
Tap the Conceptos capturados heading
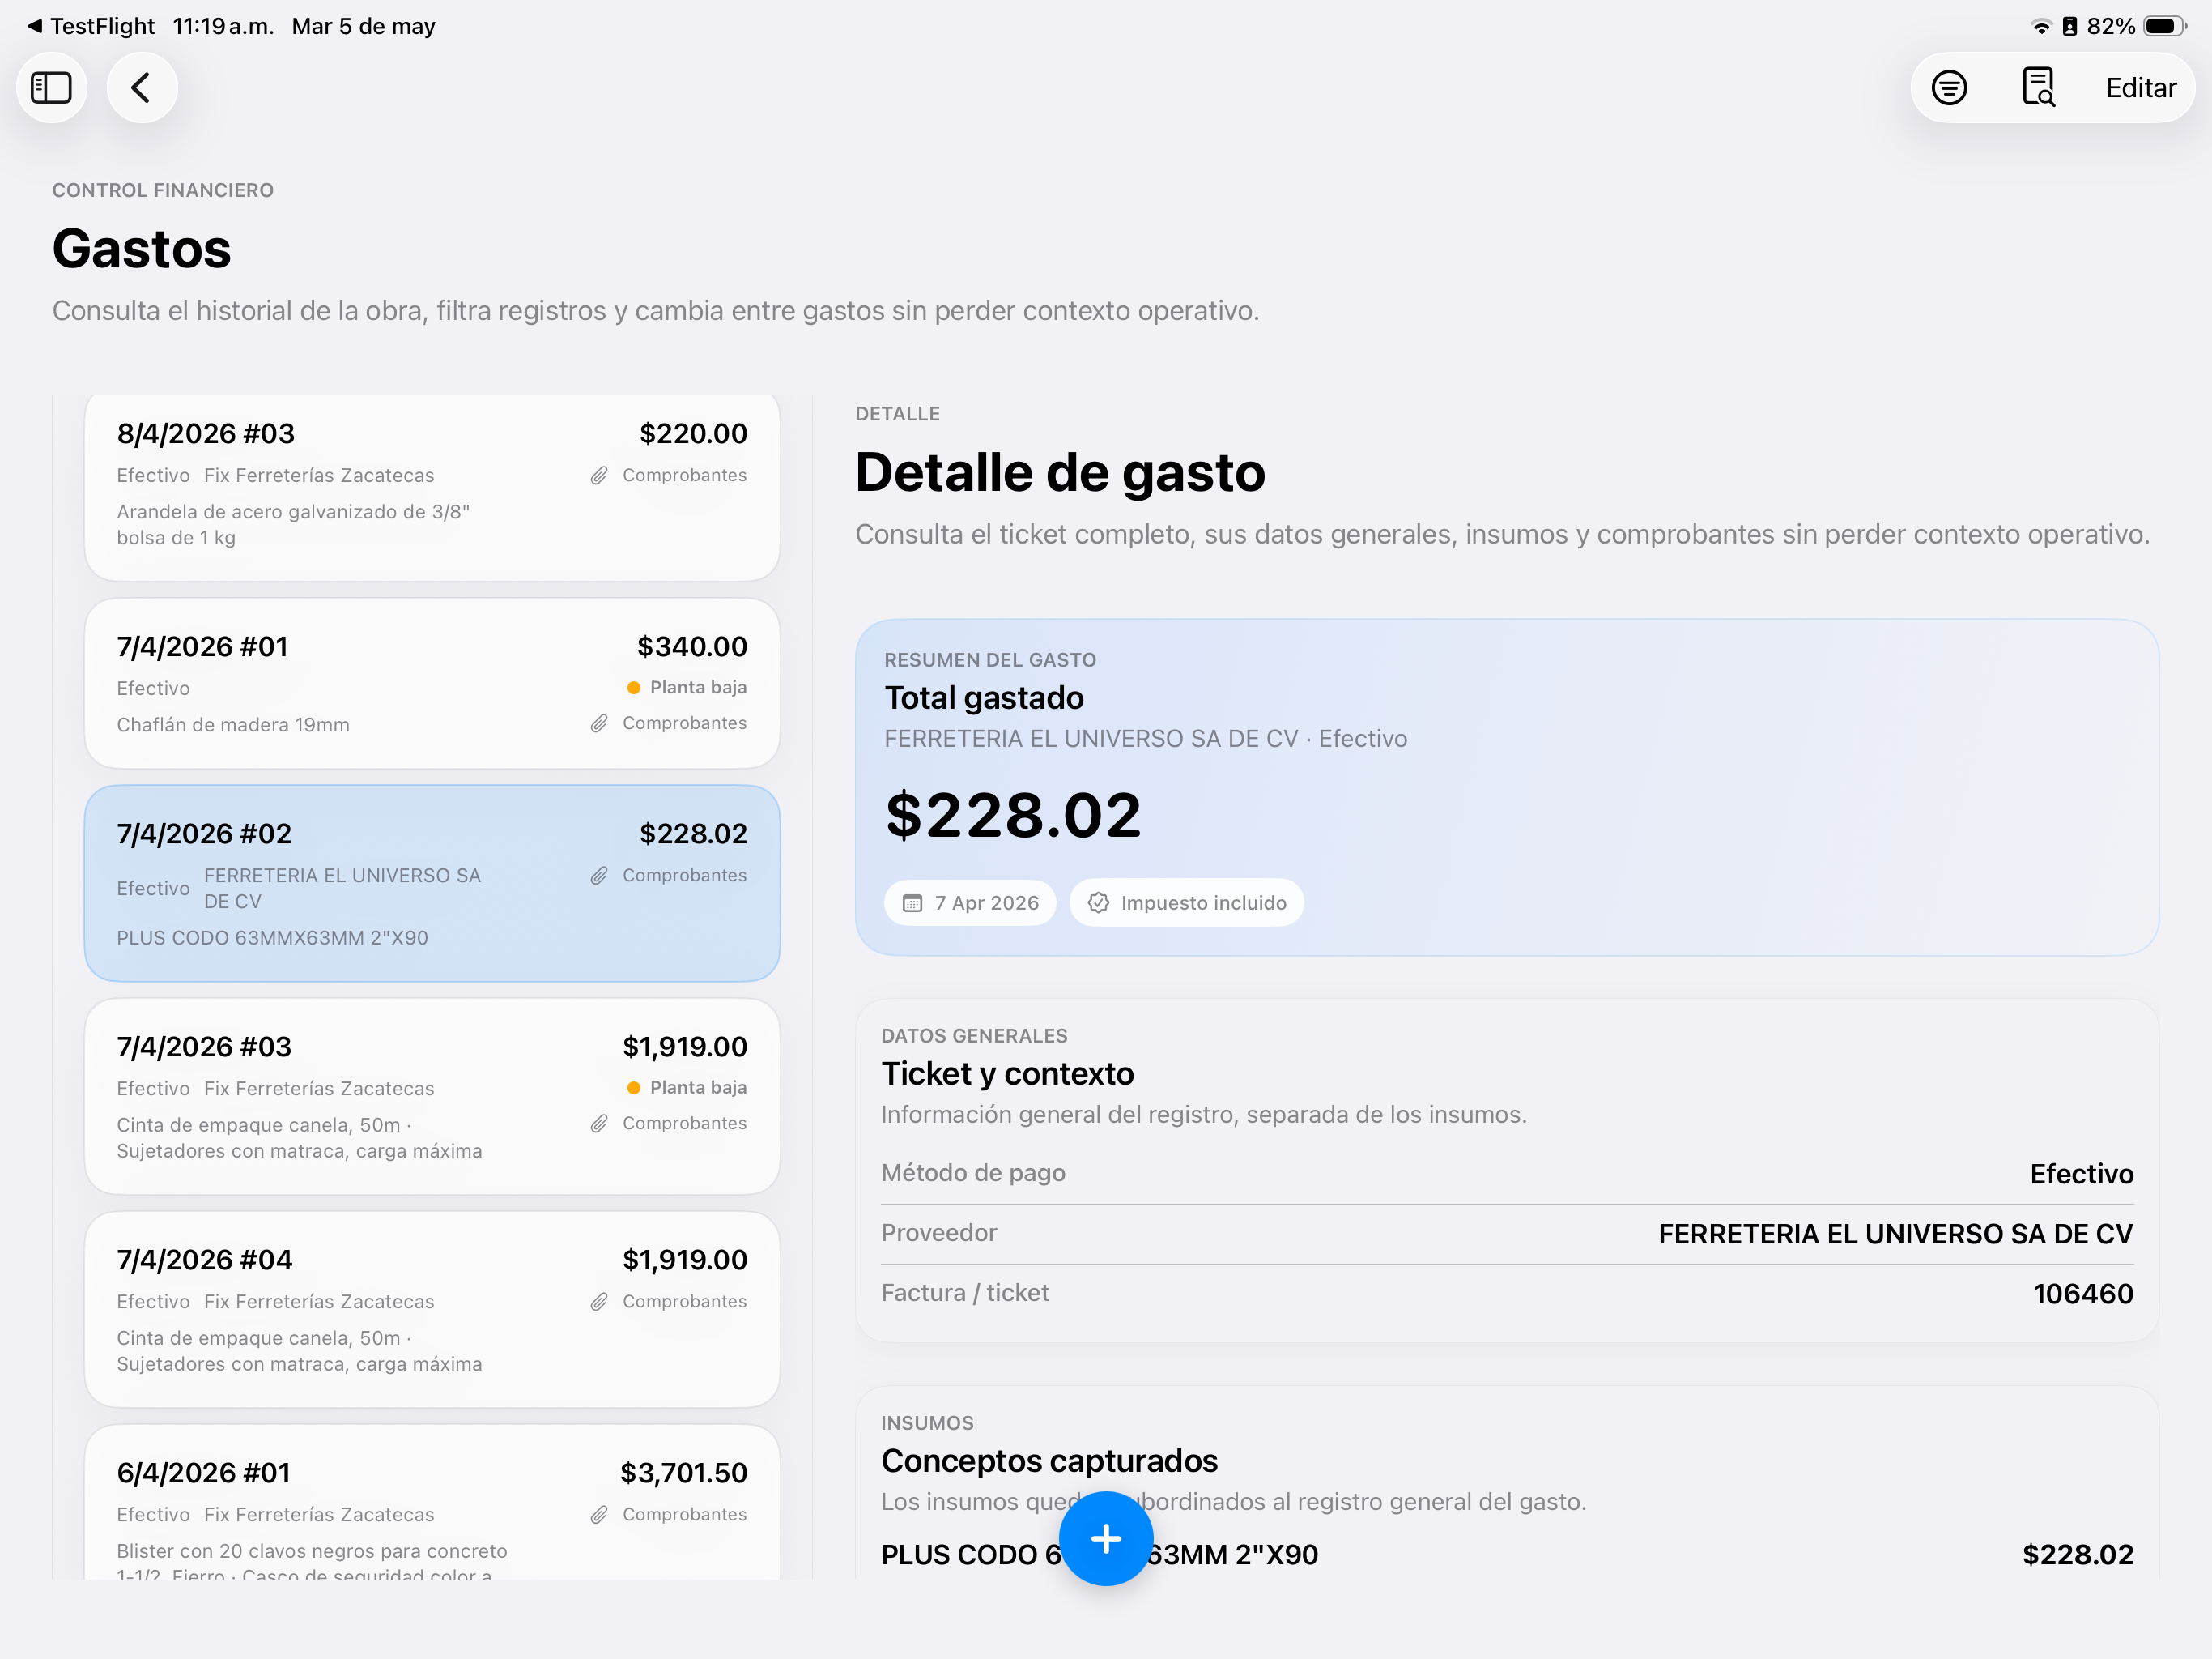[1049, 1461]
